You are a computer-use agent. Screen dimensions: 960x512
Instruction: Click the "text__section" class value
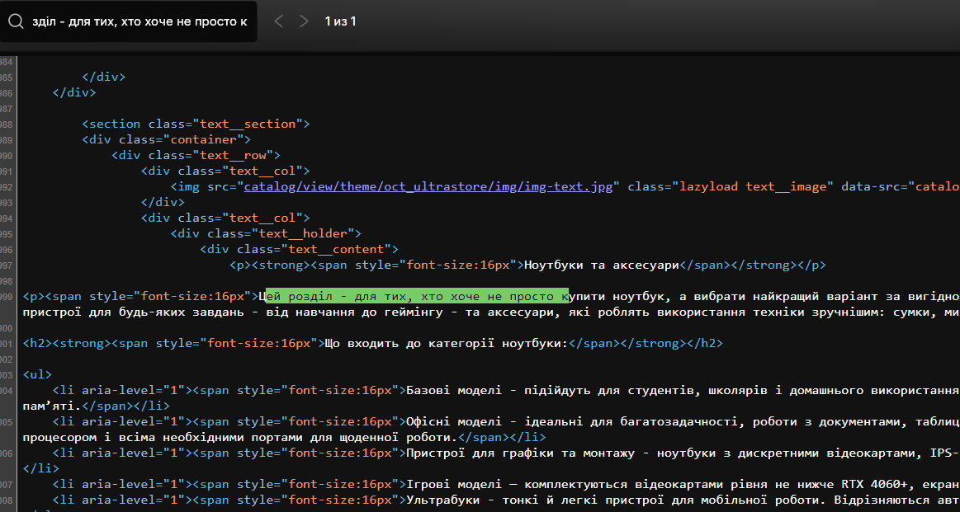[x=248, y=124]
